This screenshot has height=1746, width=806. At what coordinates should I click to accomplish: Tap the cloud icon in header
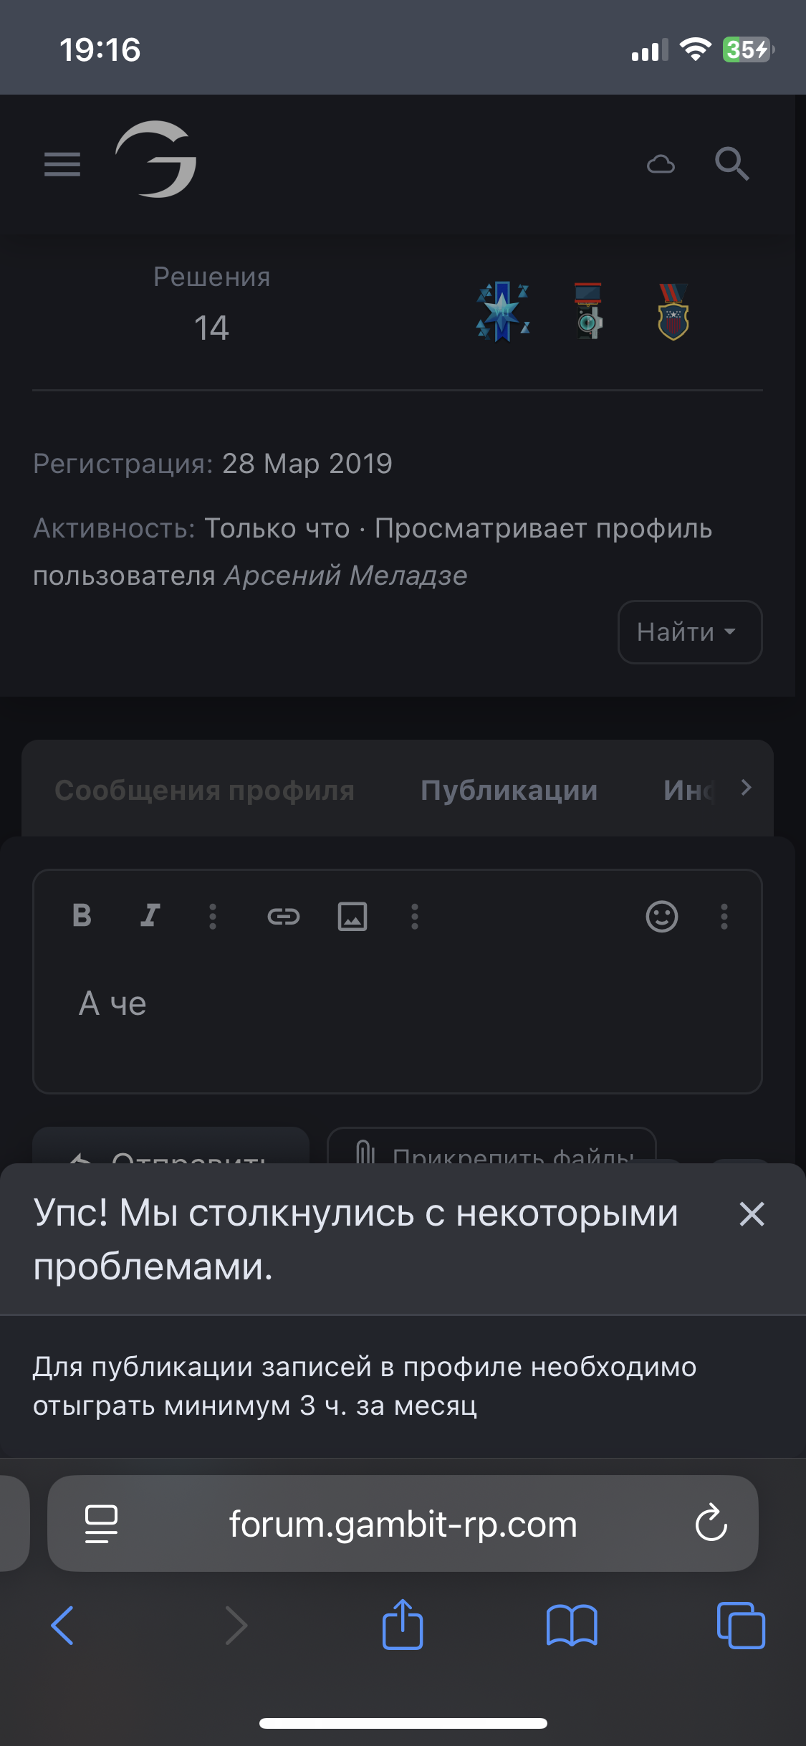pyautogui.click(x=661, y=164)
